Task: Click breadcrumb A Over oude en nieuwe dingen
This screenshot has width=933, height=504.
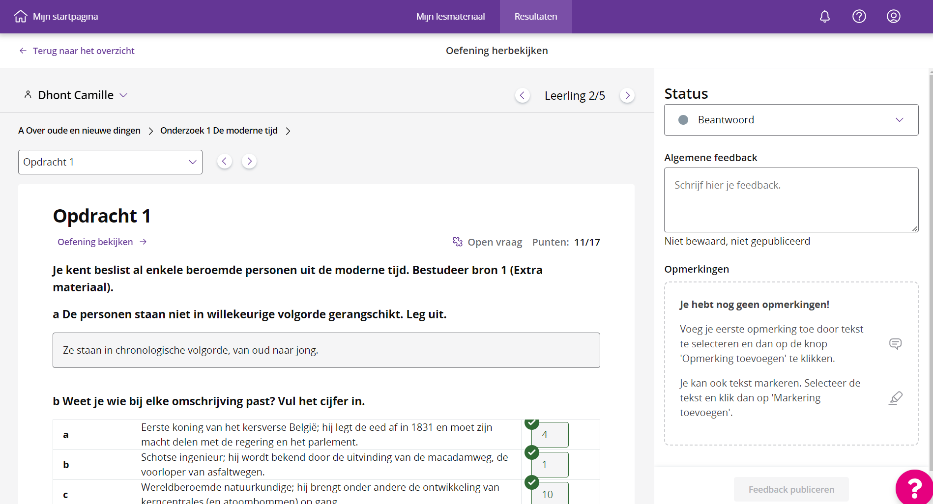Action: 79,131
